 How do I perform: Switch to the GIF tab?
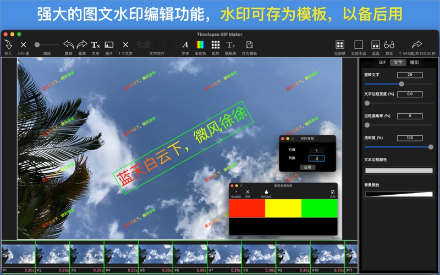click(382, 62)
